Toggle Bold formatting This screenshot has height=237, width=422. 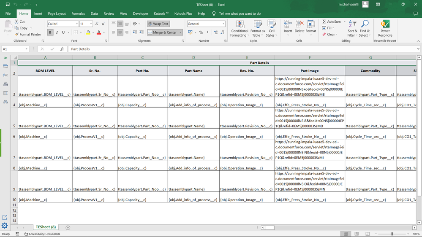[50, 32]
